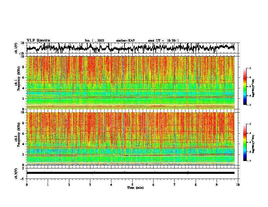Click time axis tick label "7"

[175, 185]
